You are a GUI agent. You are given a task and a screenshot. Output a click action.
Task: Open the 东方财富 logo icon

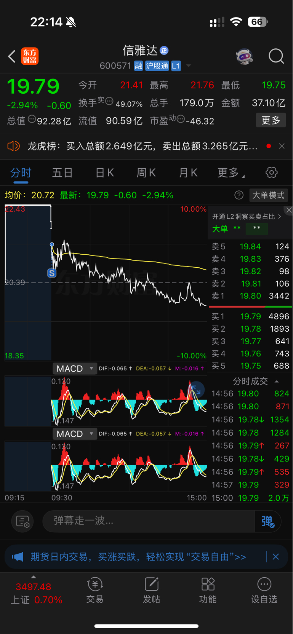click(x=30, y=56)
